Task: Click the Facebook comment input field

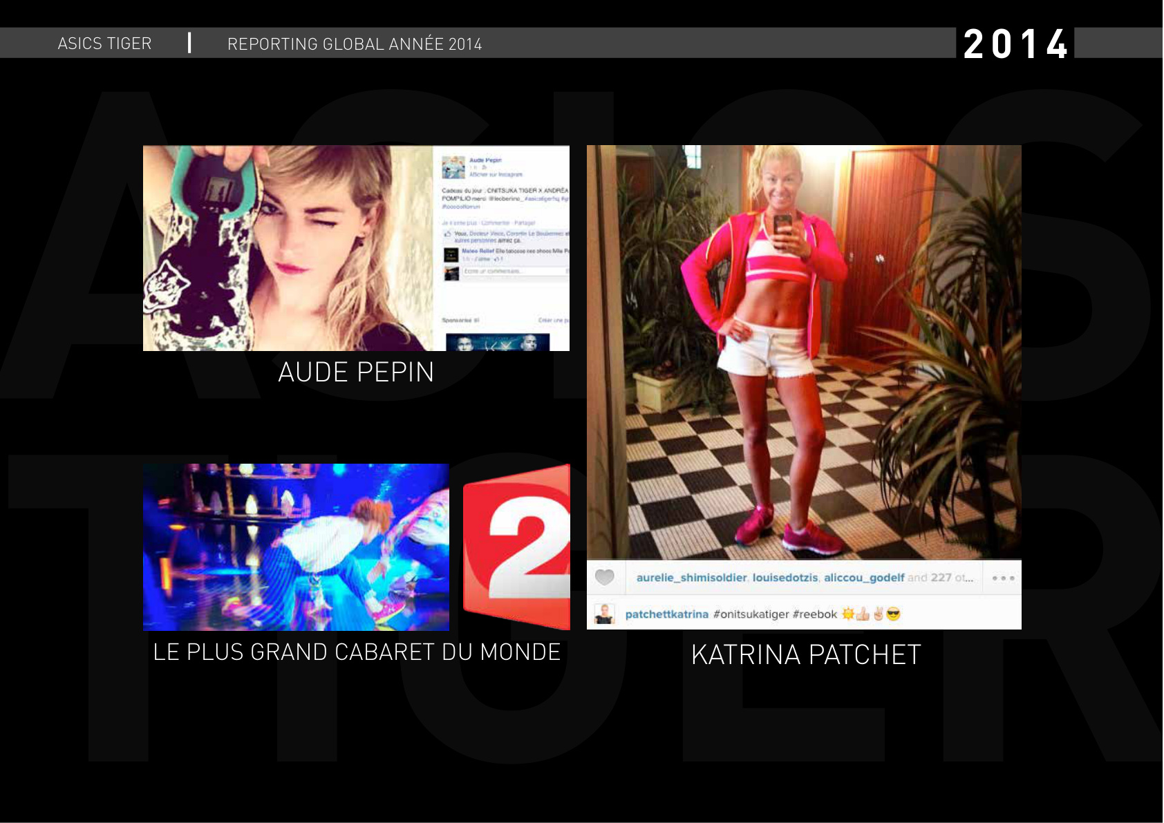Action: [x=515, y=272]
